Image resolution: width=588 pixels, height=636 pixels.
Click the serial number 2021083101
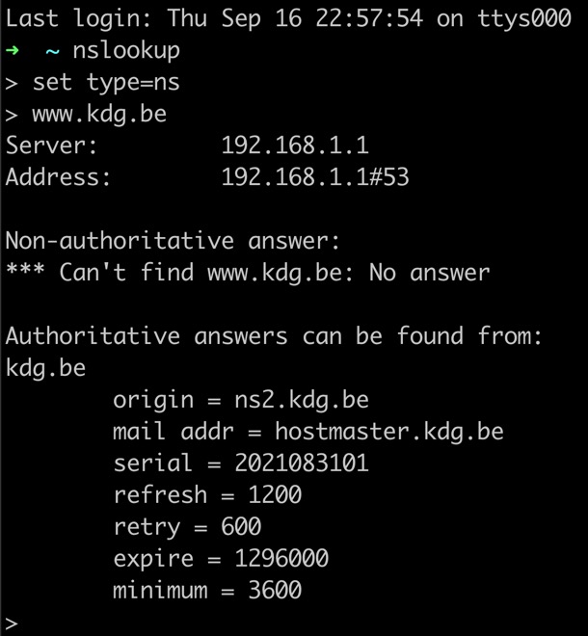coord(302,463)
